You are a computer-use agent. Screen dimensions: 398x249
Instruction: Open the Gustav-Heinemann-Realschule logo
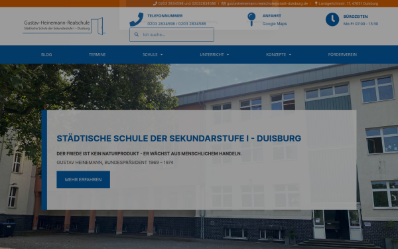(x=64, y=26)
